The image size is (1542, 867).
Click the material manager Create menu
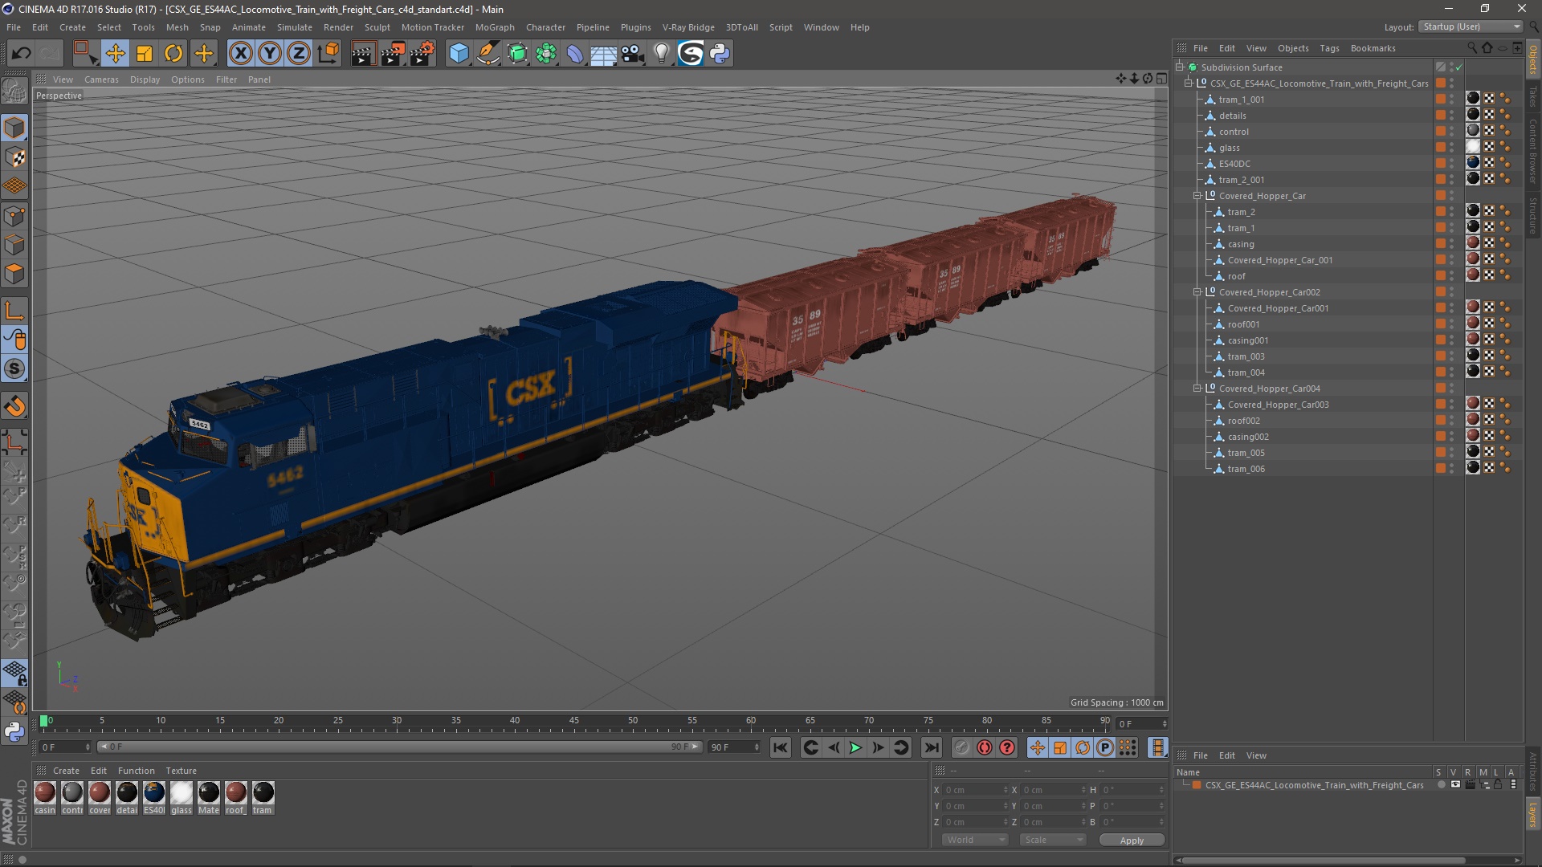coord(66,771)
